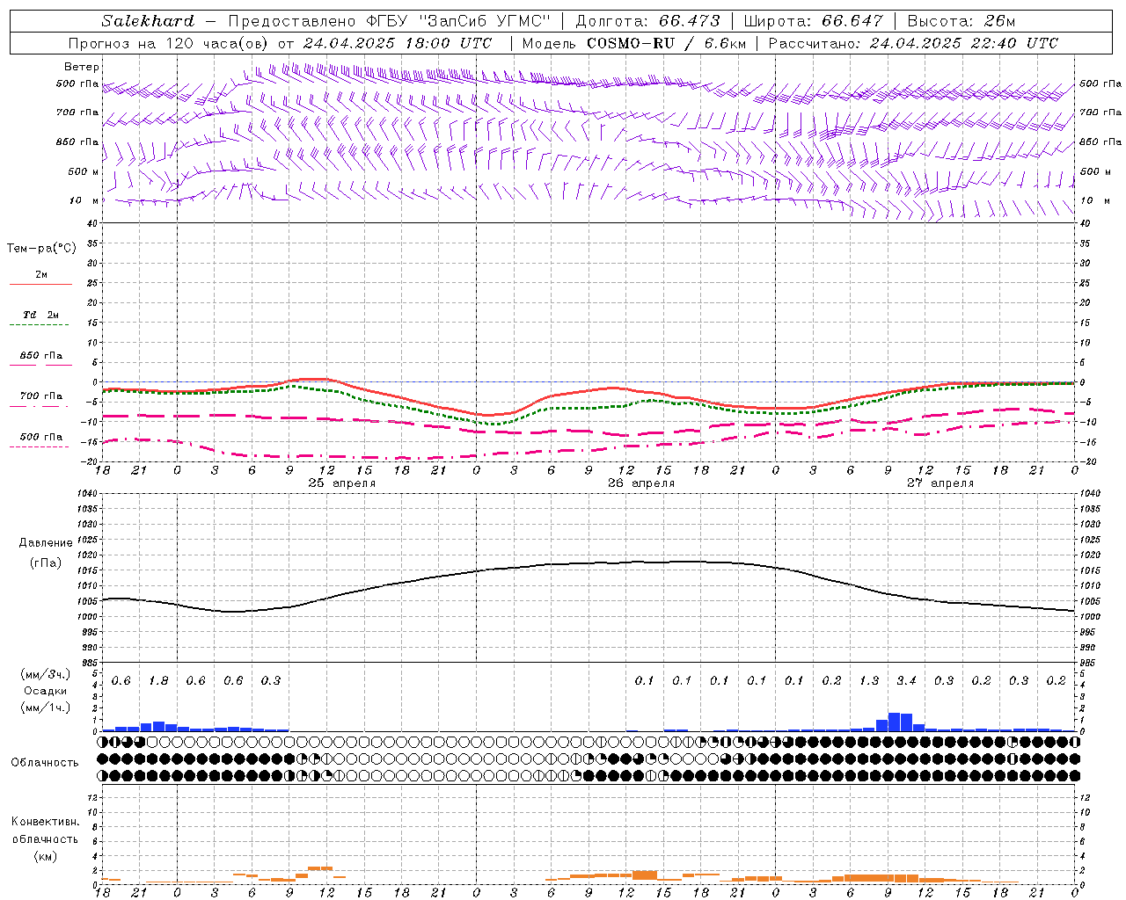Select the 'Прогноз на 120 часа(ов)' forecast header
This screenshot has height=900, width=1126.
(169, 43)
